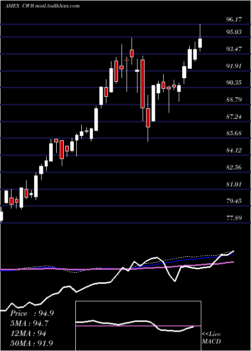
Task: Click the 93.47 price axis label
Action: pyautogui.click(x=234, y=49)
